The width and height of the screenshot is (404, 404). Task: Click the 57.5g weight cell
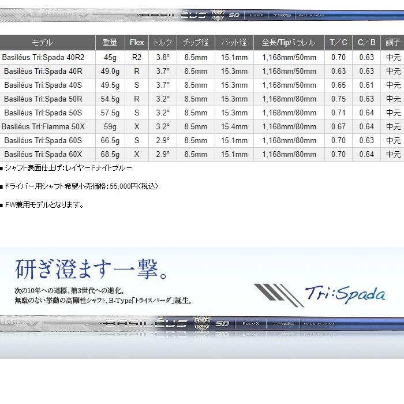(x=110, y=113)
